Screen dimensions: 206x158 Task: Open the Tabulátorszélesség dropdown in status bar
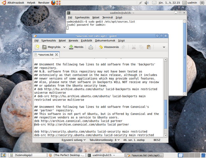click(x=103, y=140)
